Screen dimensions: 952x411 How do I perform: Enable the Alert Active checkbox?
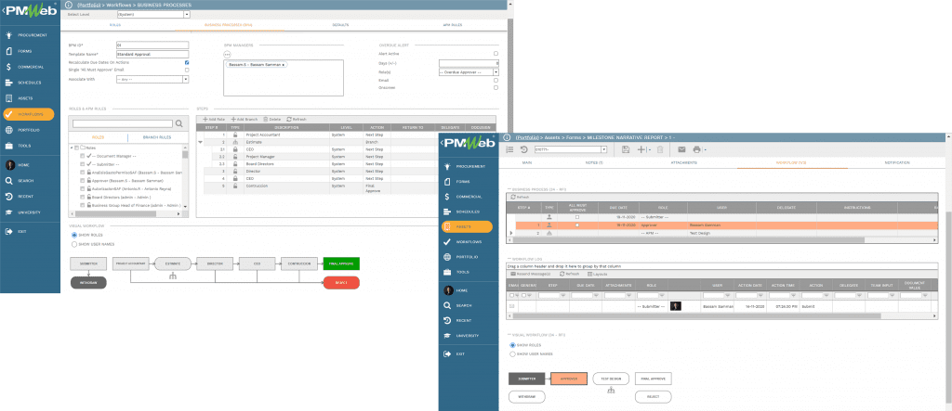[x=496, y=54]
